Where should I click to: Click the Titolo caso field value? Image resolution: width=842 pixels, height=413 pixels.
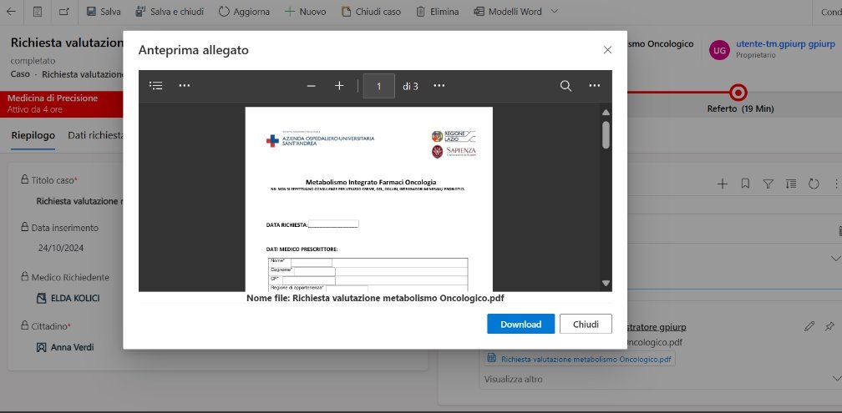click(79, 201)
